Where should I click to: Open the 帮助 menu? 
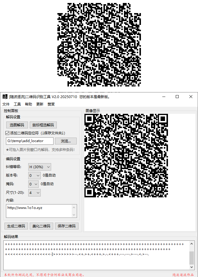[29, 104]
